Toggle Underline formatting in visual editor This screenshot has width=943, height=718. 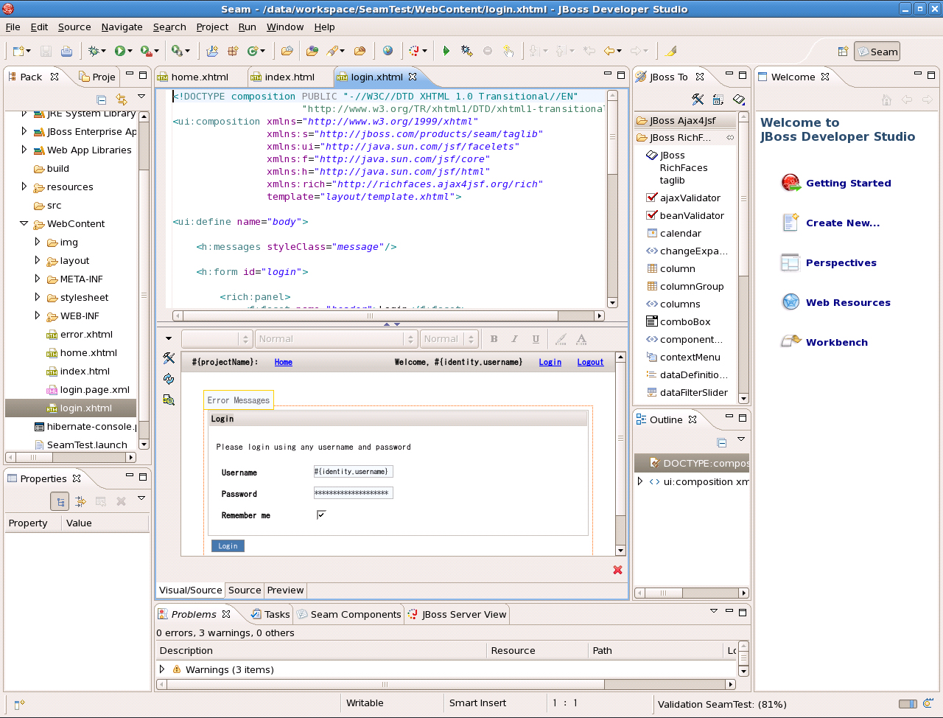(x=536, y=339)
